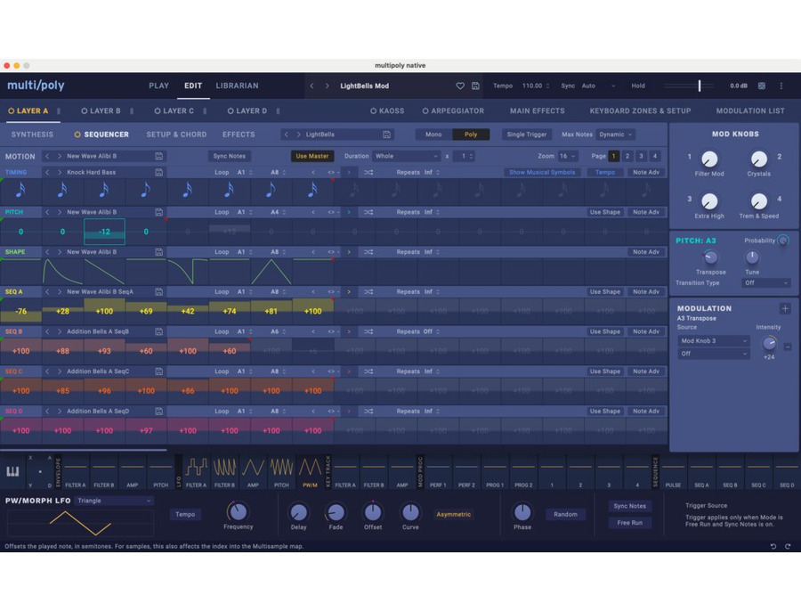
Task: Save the LightBells program preset
Action: (x=387, y=135)
